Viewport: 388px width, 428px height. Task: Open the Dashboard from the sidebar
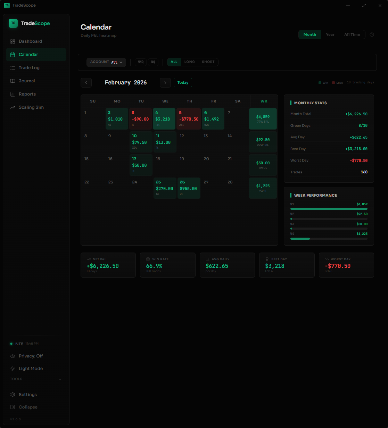tap(30, 41)
